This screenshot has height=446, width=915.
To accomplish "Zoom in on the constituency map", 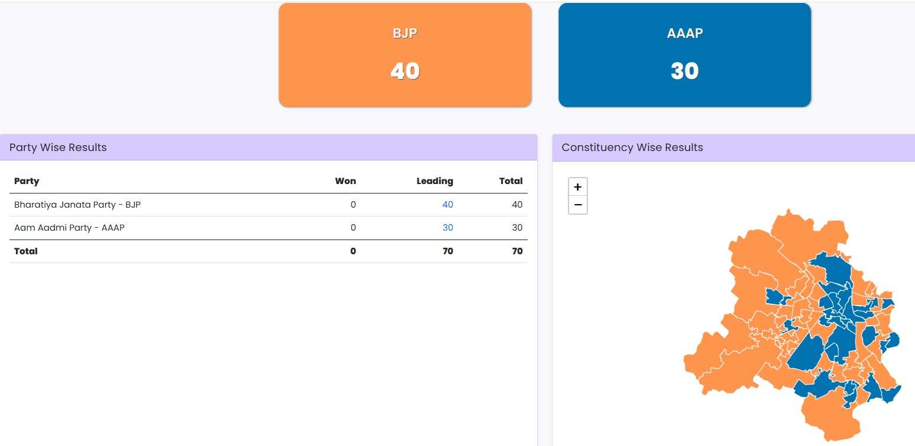I will point(577,187).
